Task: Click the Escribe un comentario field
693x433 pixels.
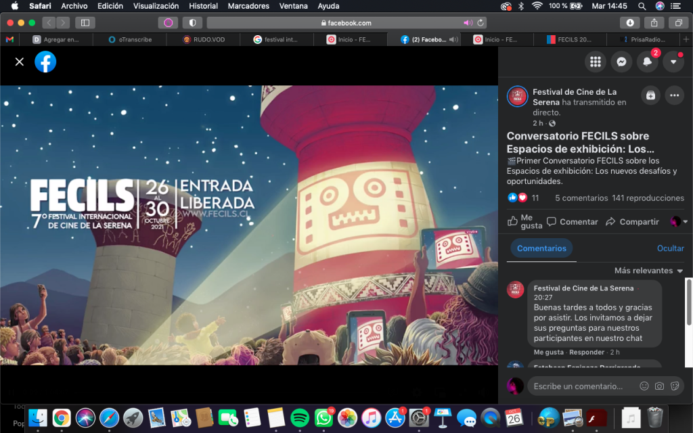Action: coord(606,386)
